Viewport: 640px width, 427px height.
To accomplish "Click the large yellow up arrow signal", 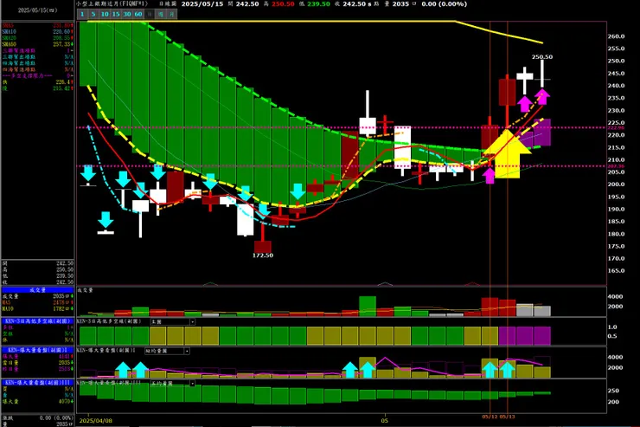I will (508, 153).
